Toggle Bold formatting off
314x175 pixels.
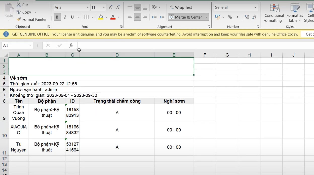click(x=57, y=17)
